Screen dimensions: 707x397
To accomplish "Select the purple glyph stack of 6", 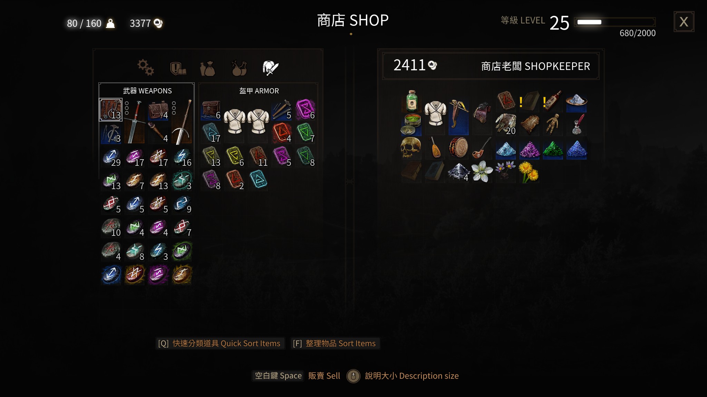I will pos(305,110).
